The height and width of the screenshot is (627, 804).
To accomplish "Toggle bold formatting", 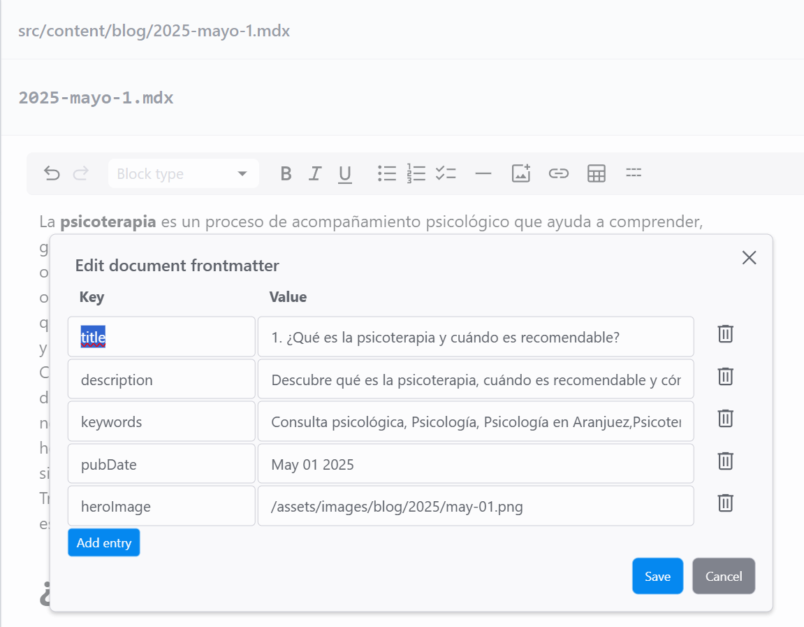I will click(286, 173).
